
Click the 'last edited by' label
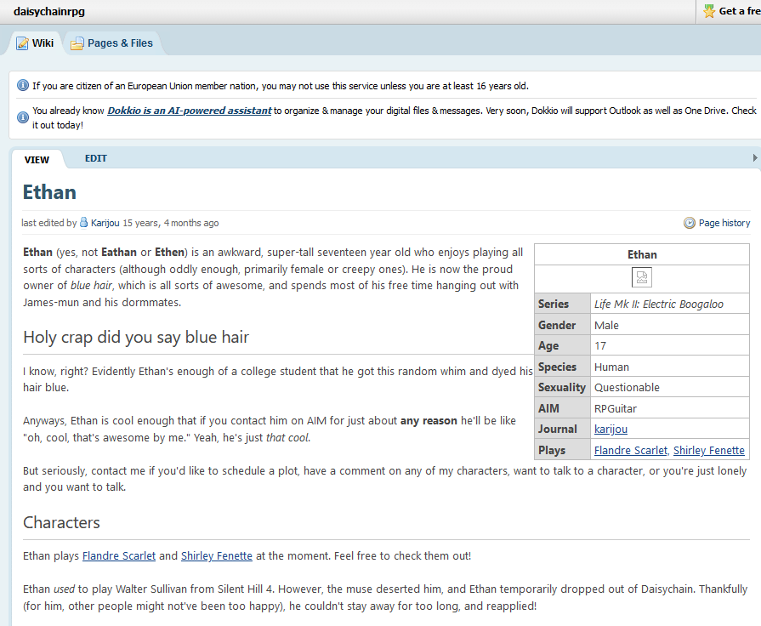coord(49,223)
